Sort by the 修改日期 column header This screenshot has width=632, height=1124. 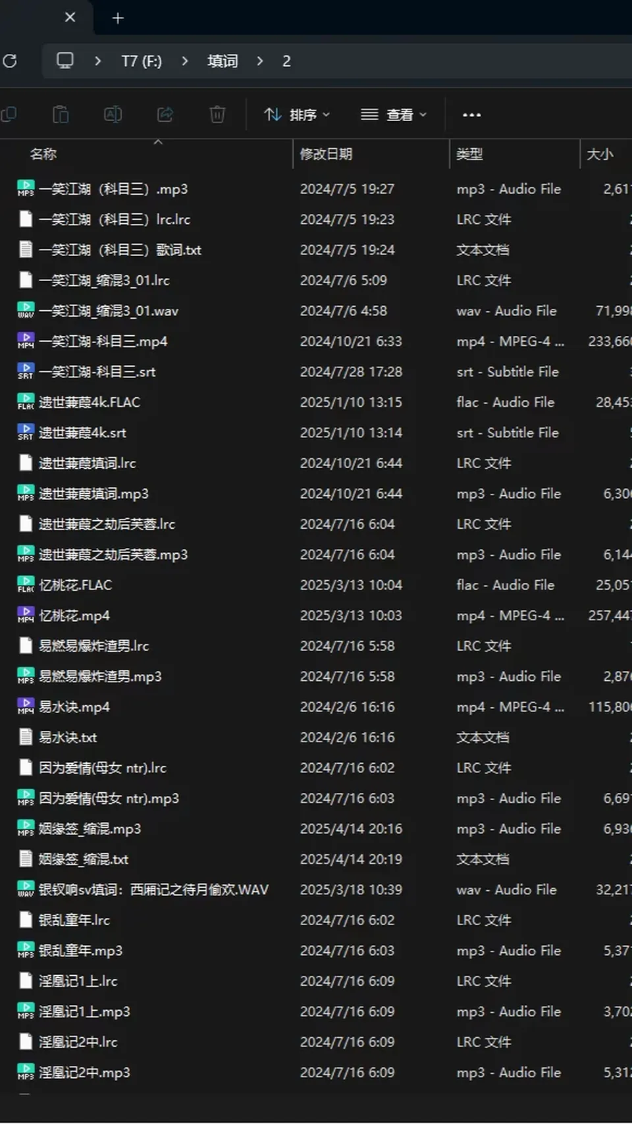pyautogui.click(x=326, y=154)
